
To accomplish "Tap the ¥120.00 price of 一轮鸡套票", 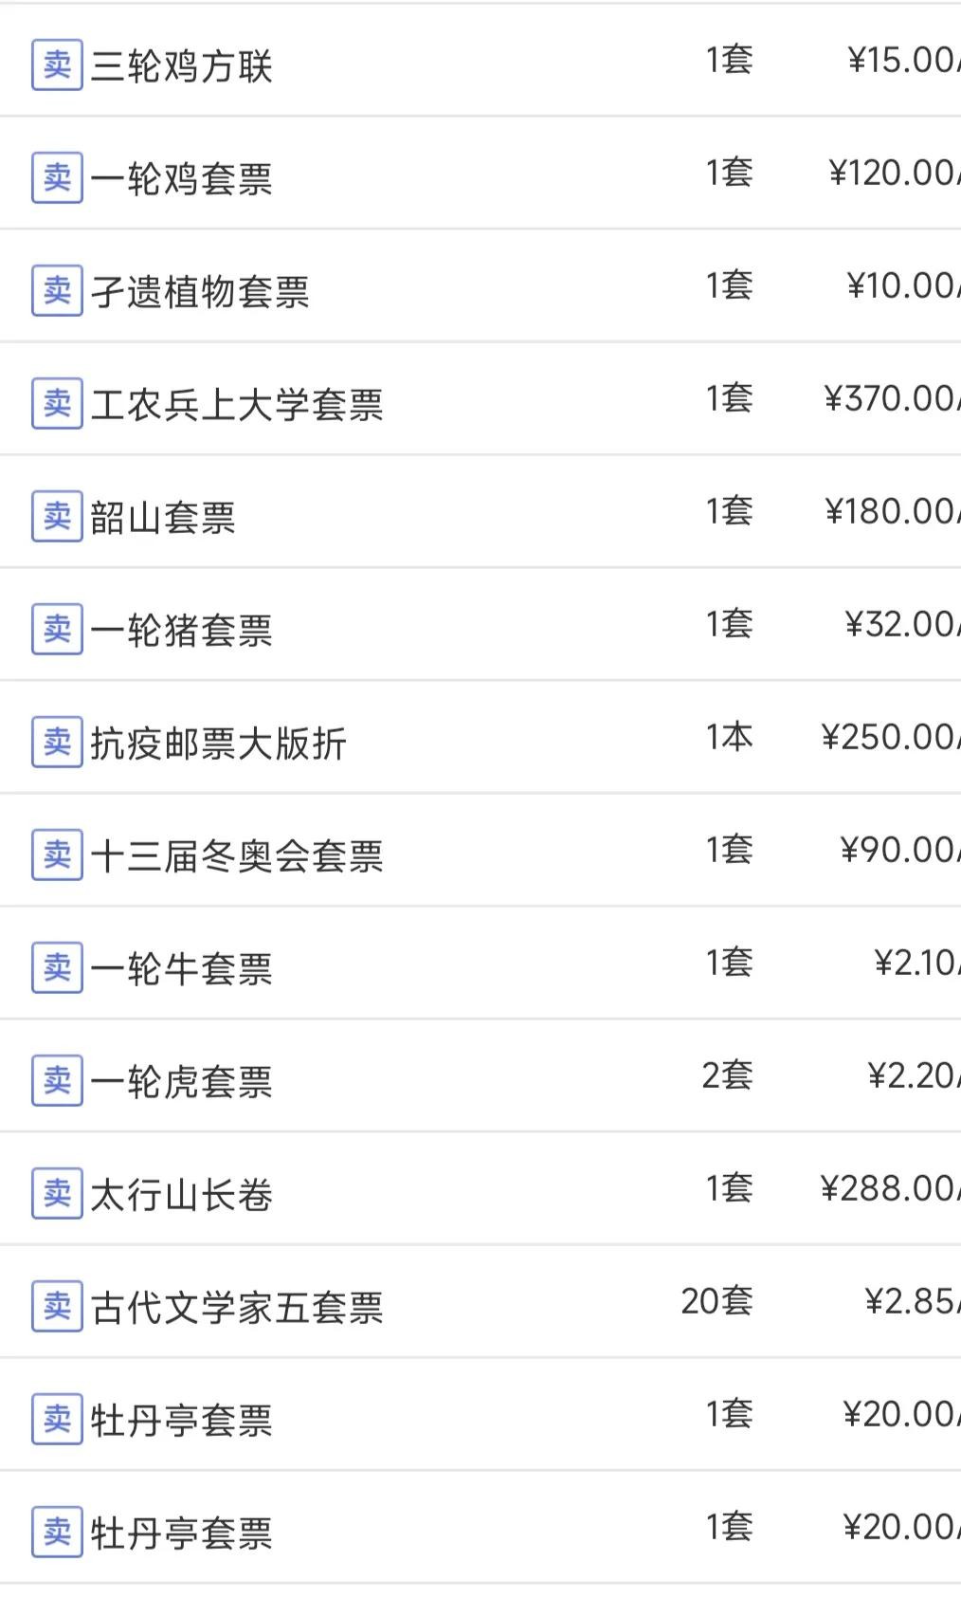I will 893,173.
